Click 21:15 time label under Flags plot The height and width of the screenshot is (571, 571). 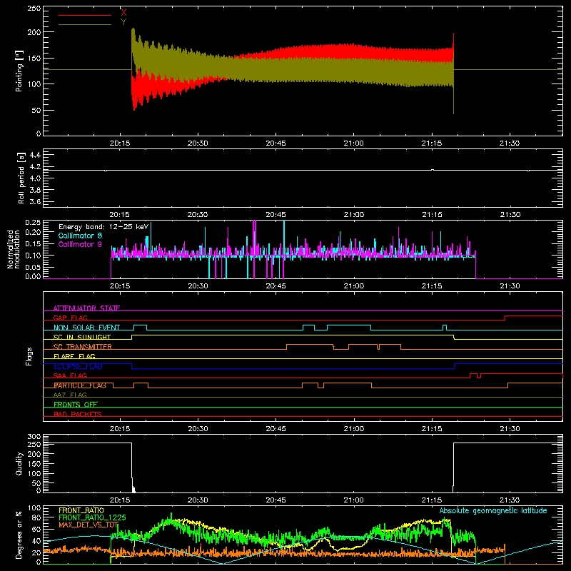pos(432,429)
